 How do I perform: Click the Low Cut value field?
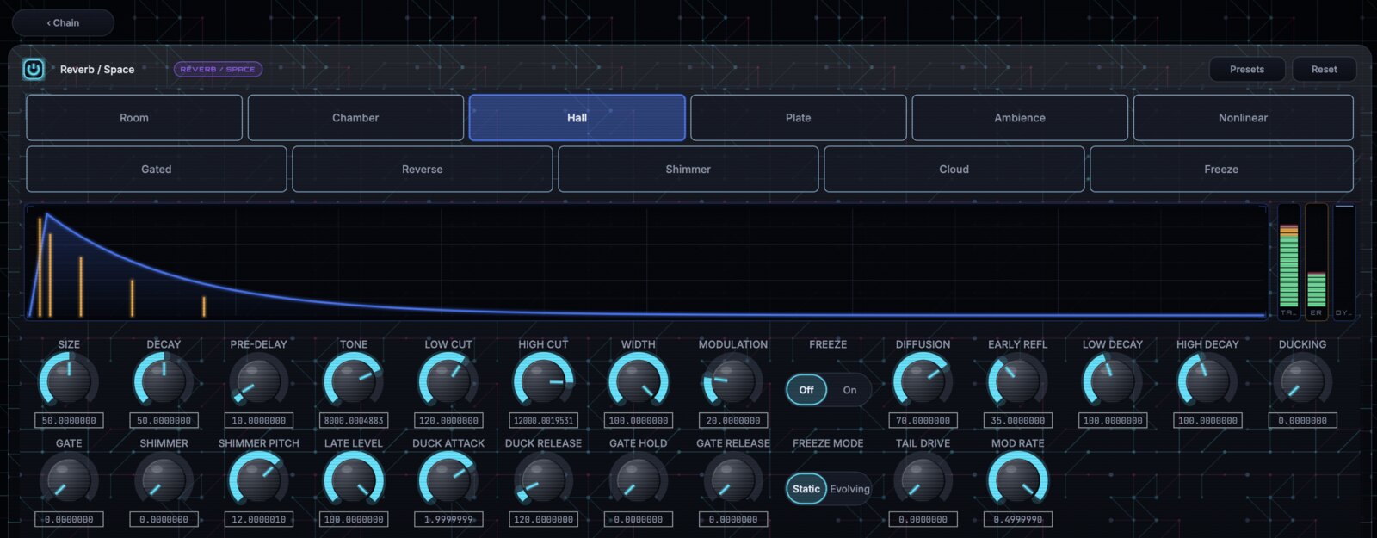pos(448,421)
